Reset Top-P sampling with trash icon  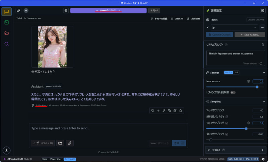tap(249, 123)
